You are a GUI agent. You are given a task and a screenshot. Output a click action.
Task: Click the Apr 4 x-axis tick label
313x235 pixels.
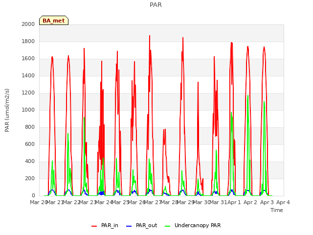click(x=283, y=202)
